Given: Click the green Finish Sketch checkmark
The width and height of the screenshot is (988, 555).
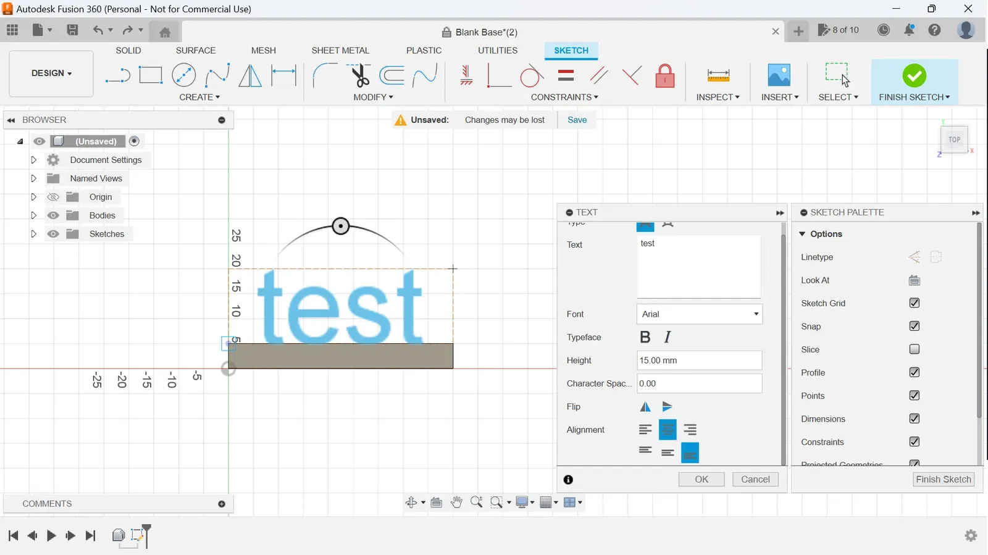Looking at the screenshot, I should click(914, 75).
